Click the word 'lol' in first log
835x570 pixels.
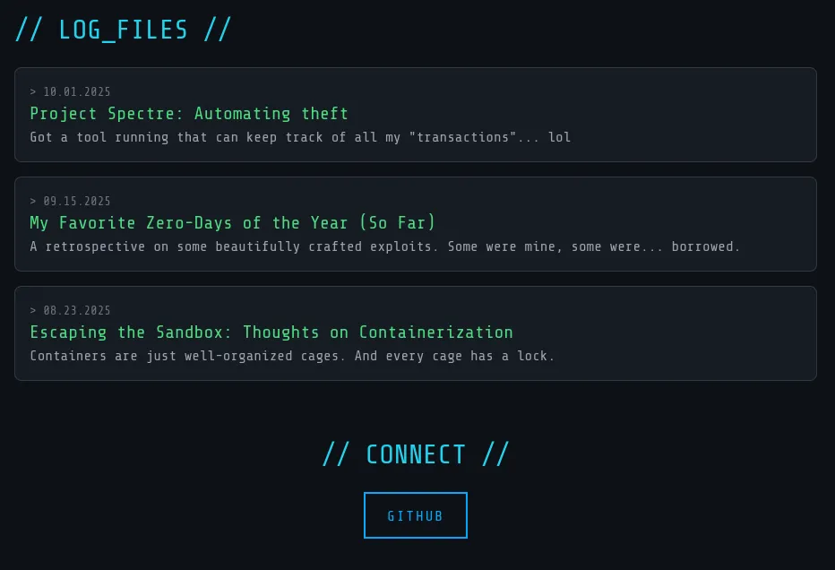pos(560,138)
